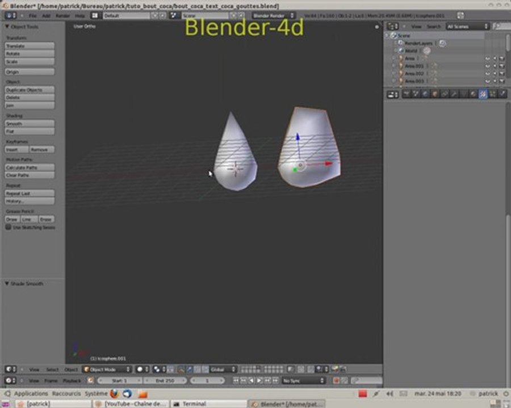Open the Object properties tab icon
The image size is (511, 408).
click(x=435, y=94)
